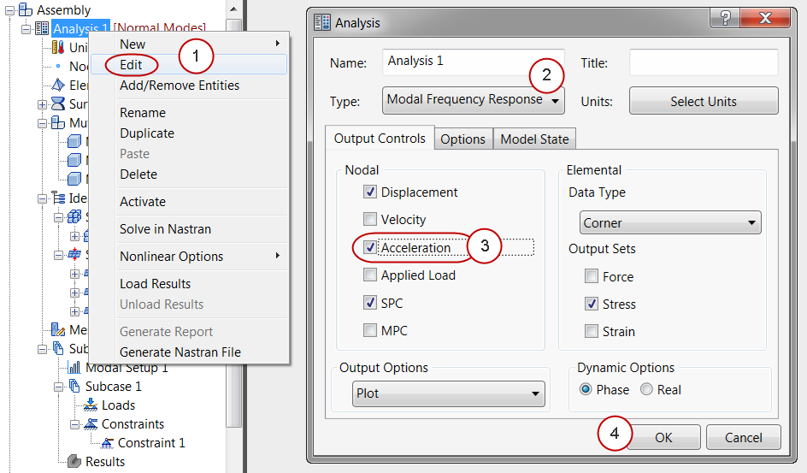Click the Select Units button
807x473 pixels.
[704, 102]
